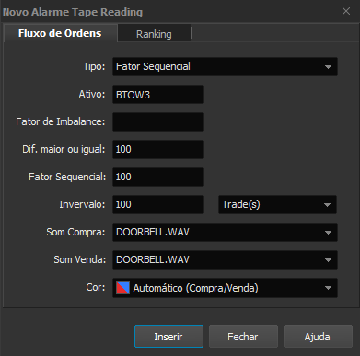The width and height of the screenshot is (360, 356).
Task: Expand the Som Venda dropdown arrow
Action: click(328, 260)
